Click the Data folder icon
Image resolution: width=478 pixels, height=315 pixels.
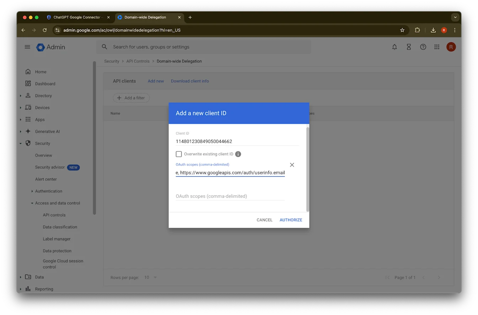28,277
